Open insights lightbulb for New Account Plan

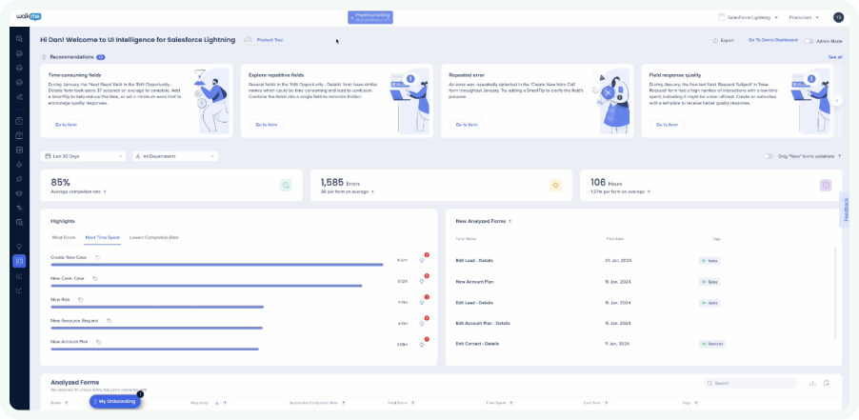click(x=422, y=345)
